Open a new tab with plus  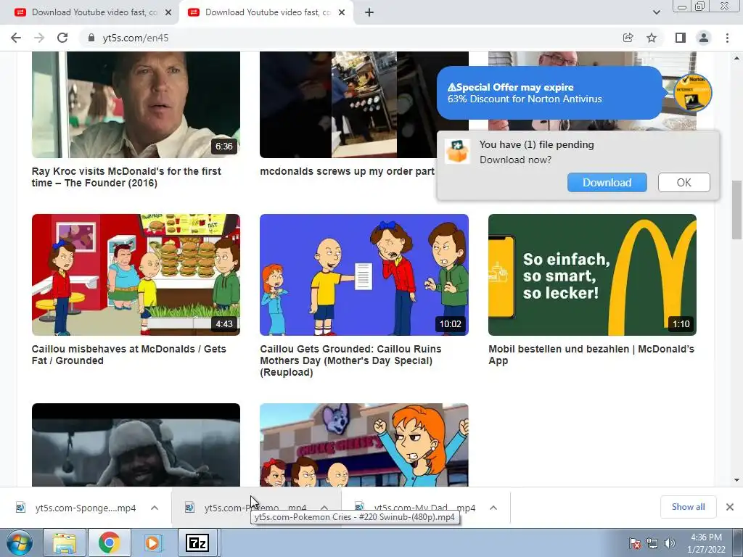pyautogui.click(x=369, y=13)
